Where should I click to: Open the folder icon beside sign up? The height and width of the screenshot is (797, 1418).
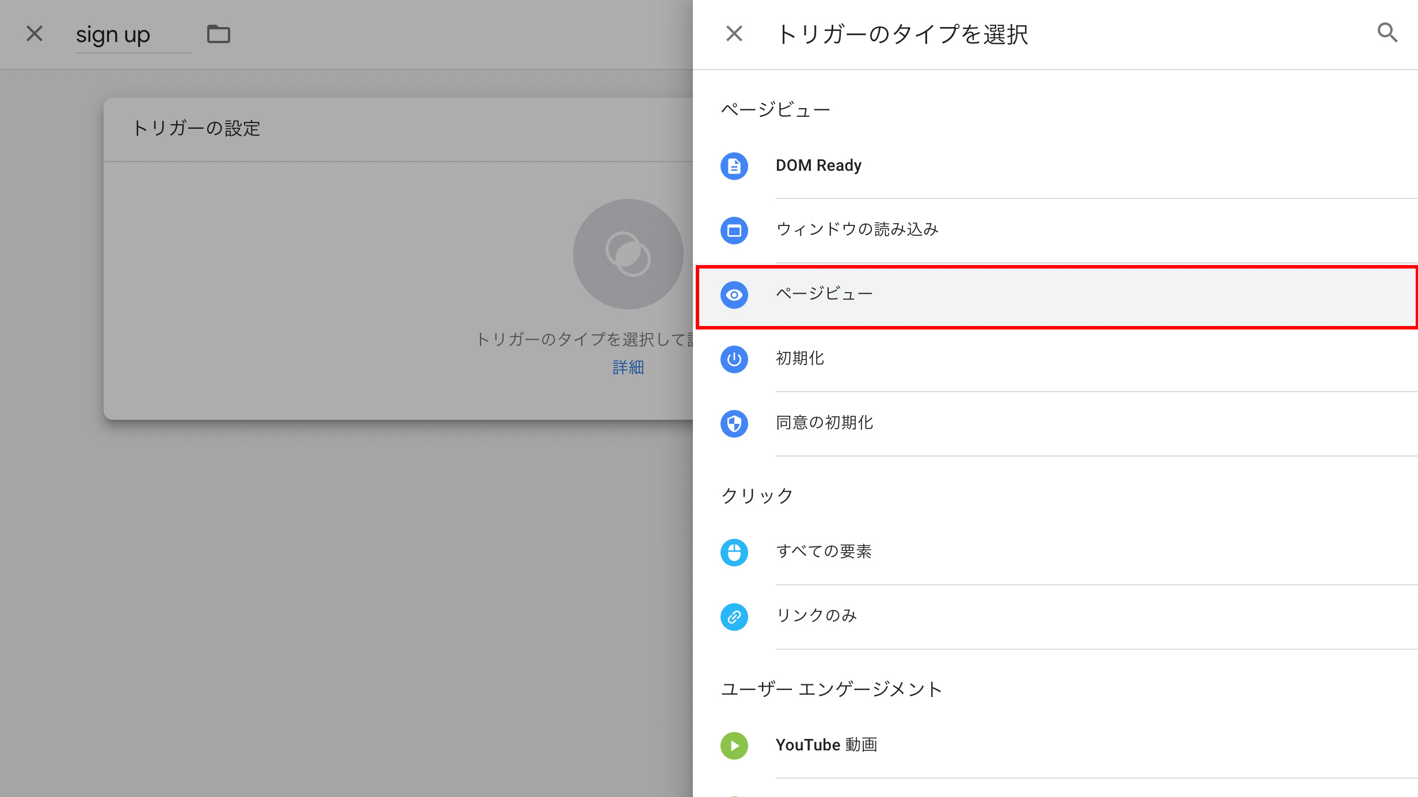[x=219, y=35]
